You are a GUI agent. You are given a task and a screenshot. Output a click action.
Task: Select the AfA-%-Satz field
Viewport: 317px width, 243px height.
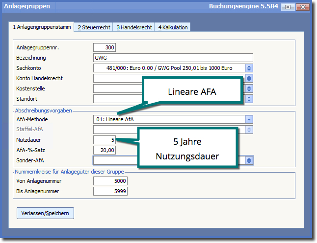pyautogui.click(x=104, y=150)
